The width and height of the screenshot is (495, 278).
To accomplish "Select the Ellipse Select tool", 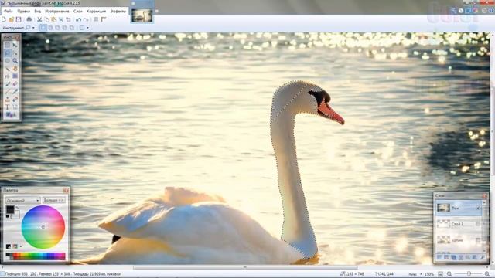I will (x=7, y=60).
